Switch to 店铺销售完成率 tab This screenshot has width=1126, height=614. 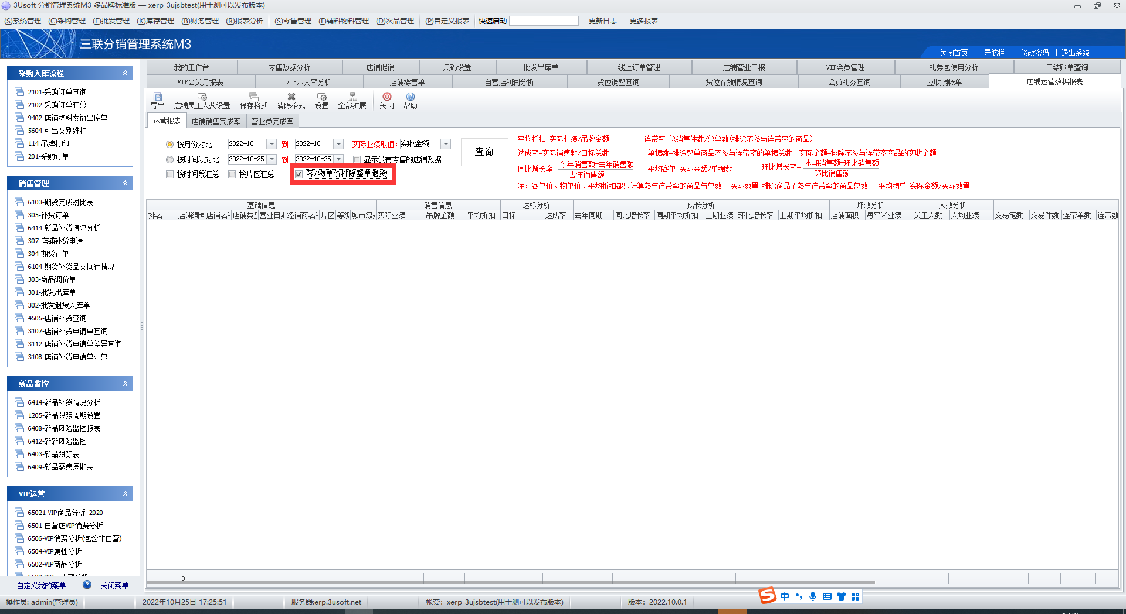click(216, 121)
